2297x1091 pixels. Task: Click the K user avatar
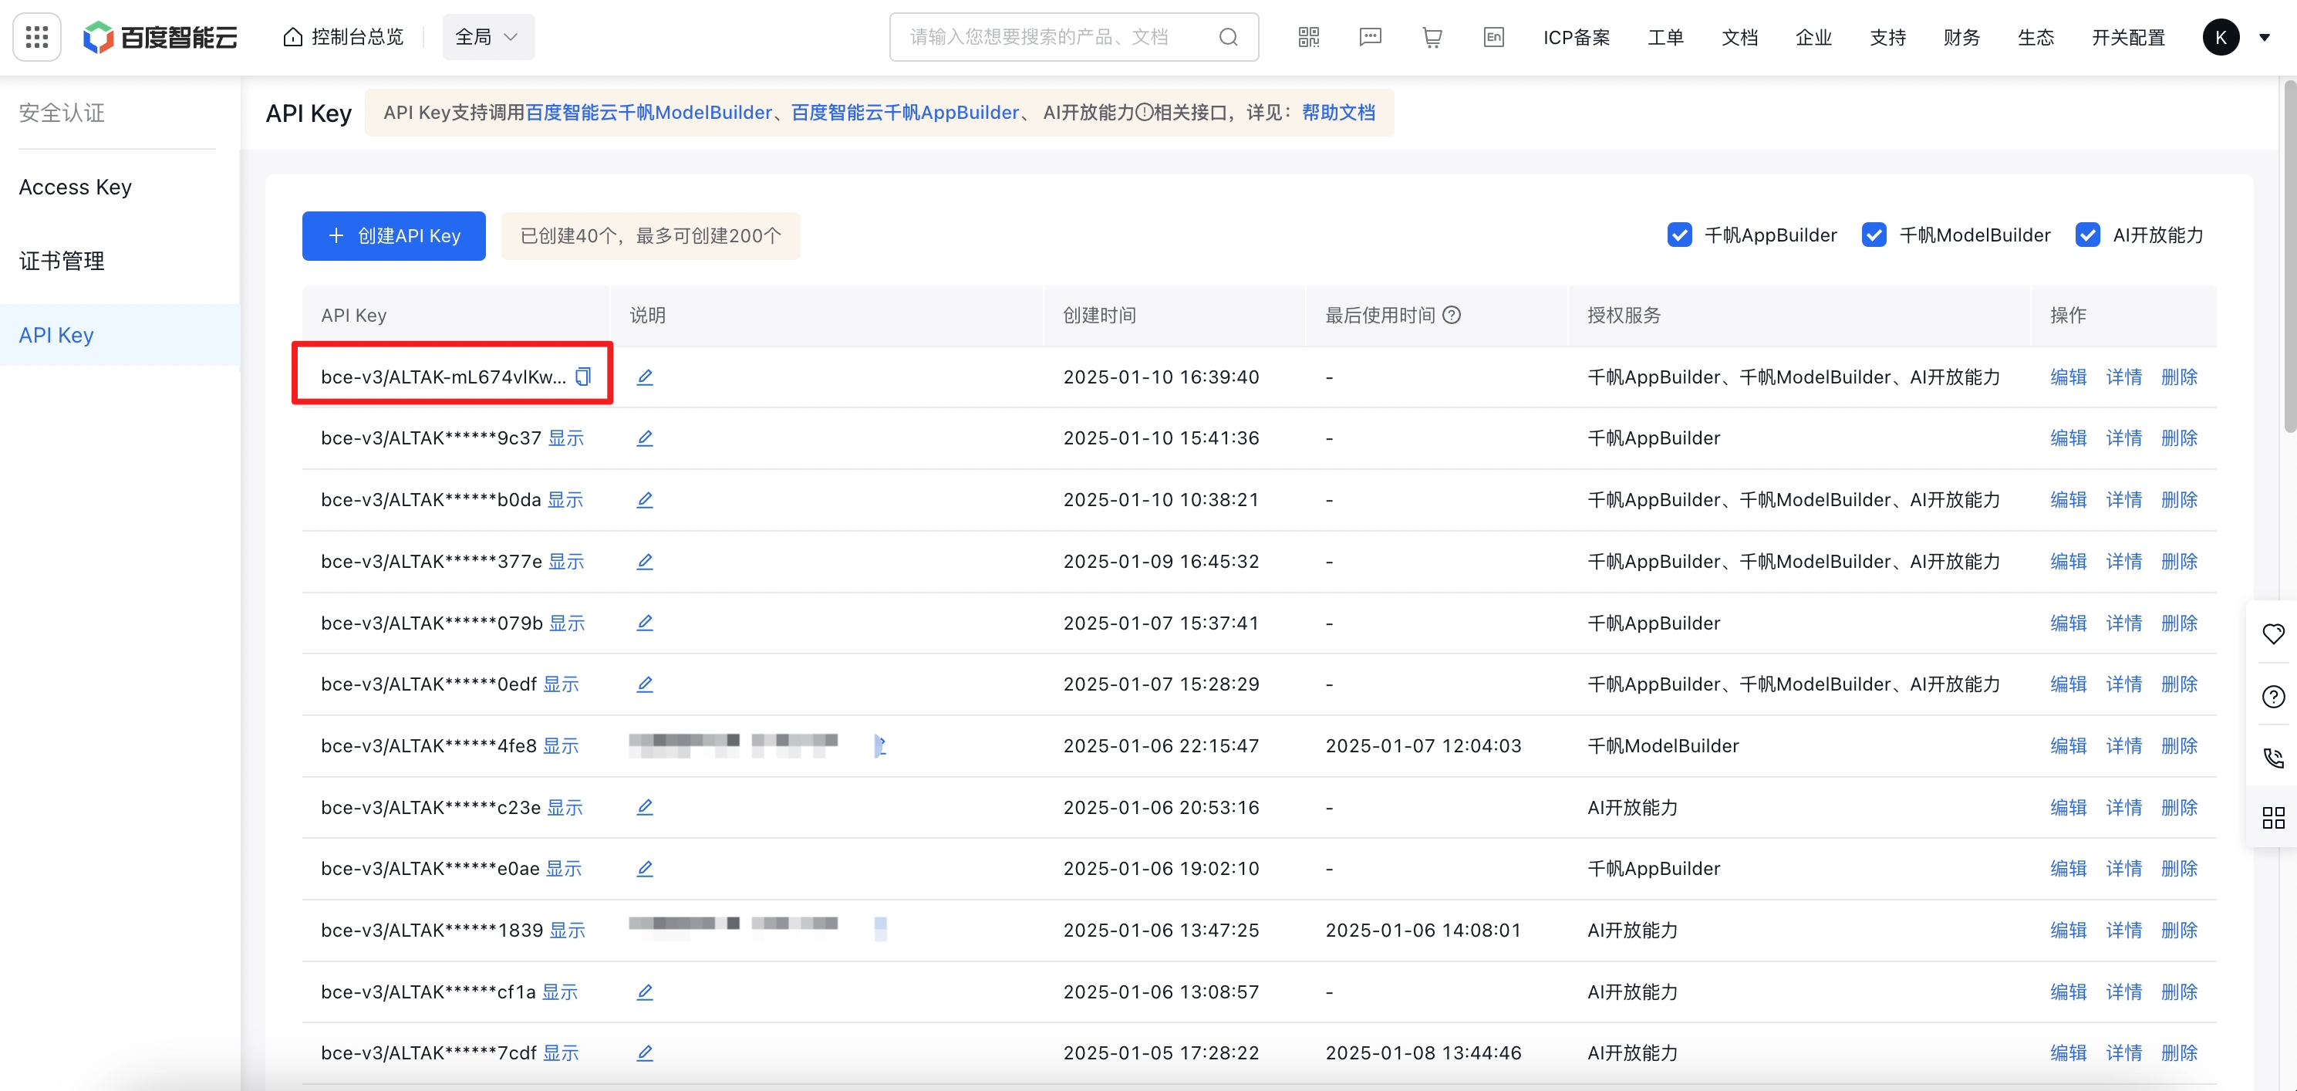[2221, 36]
